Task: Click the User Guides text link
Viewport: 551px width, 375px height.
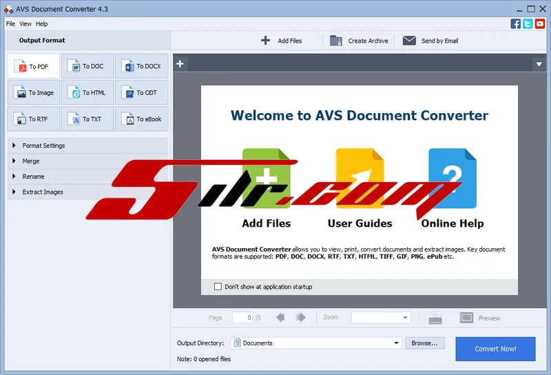Action: tap(360, 223)
